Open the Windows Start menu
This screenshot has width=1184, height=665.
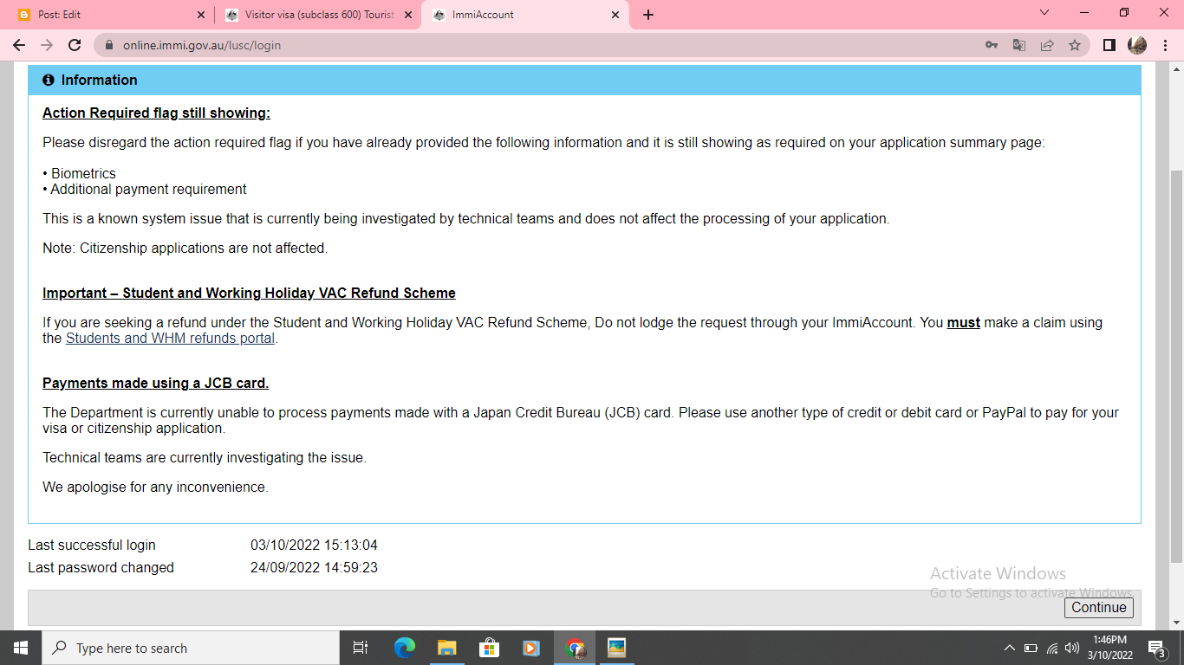(20, 648)
